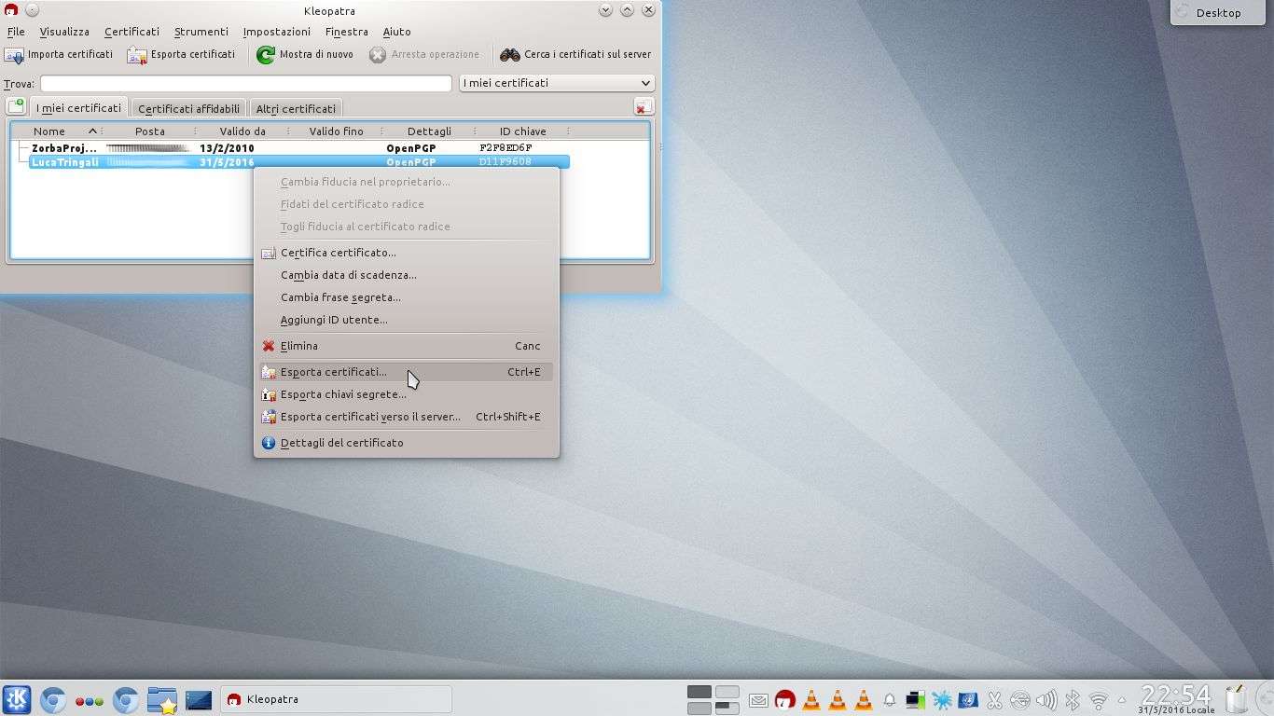
Task: Click the new tab icon left of tabs
Action: point(16,107)
